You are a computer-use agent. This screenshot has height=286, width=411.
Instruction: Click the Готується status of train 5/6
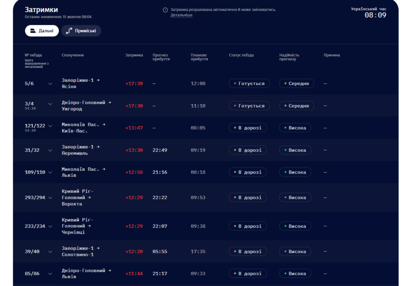(249, 83)
